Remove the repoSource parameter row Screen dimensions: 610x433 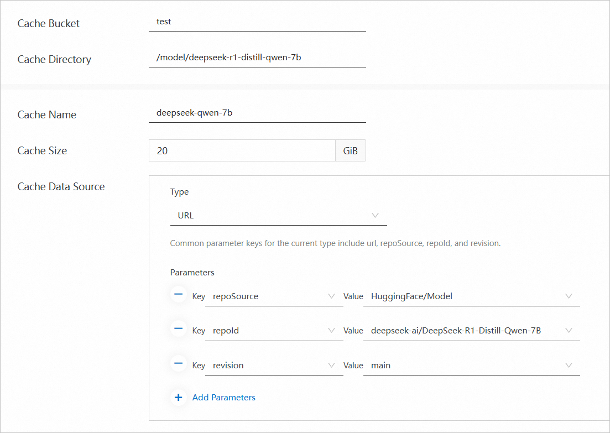pos(178,296)
